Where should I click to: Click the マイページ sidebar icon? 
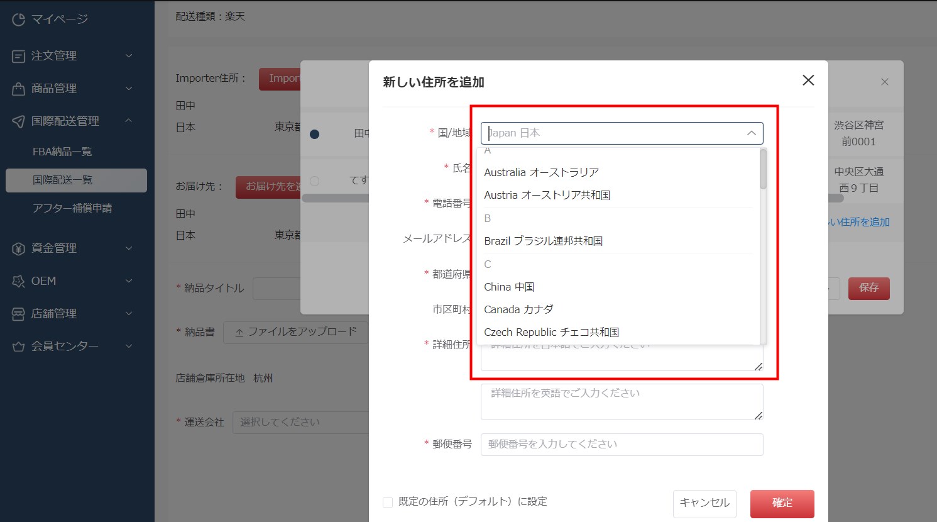18,19
